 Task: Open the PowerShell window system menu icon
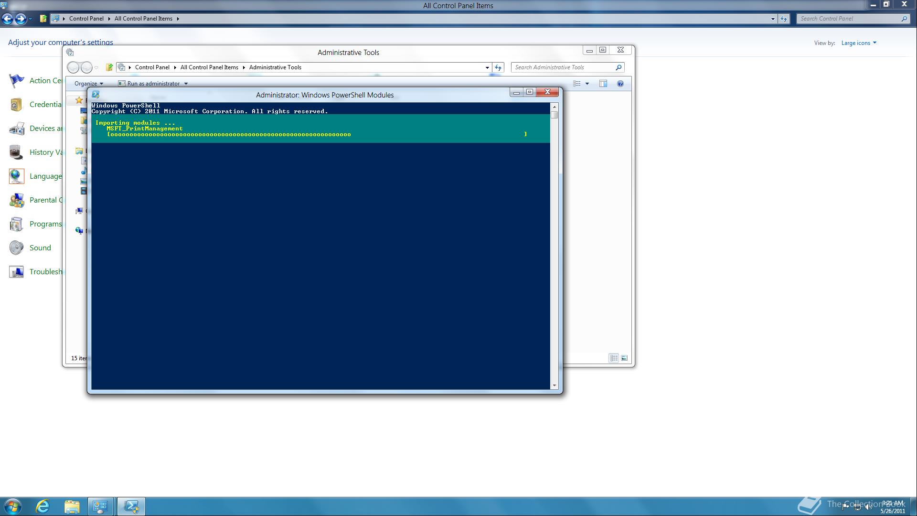click(96, 95)
